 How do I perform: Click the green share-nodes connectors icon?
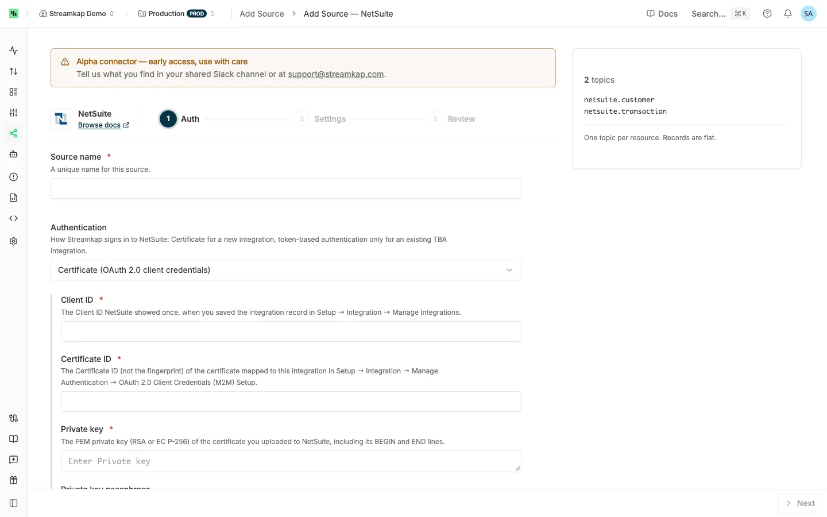click(x=14, y=133)
